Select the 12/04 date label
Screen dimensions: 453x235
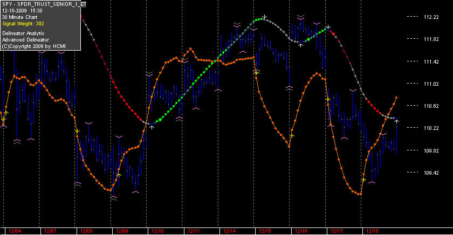(15, 231)
